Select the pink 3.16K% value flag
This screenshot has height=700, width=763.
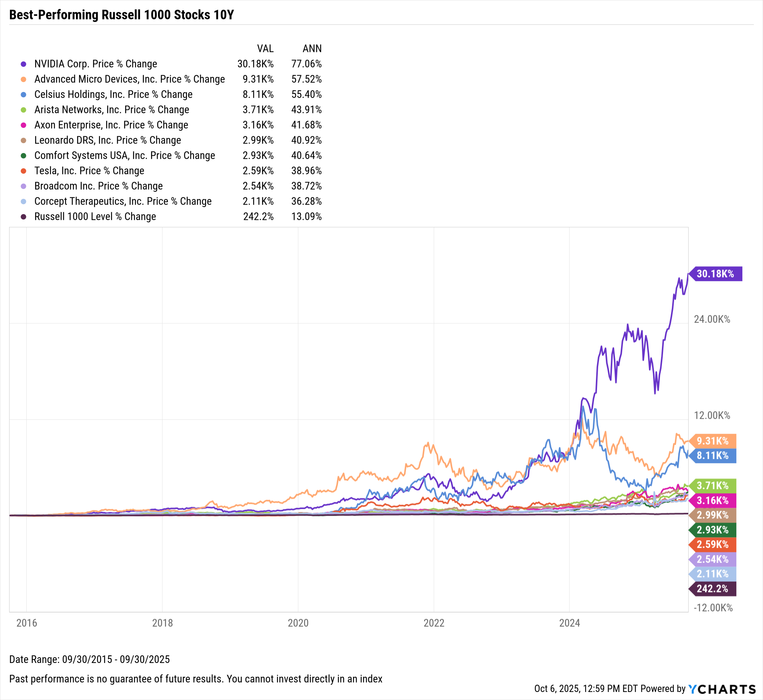pos(712,500)
